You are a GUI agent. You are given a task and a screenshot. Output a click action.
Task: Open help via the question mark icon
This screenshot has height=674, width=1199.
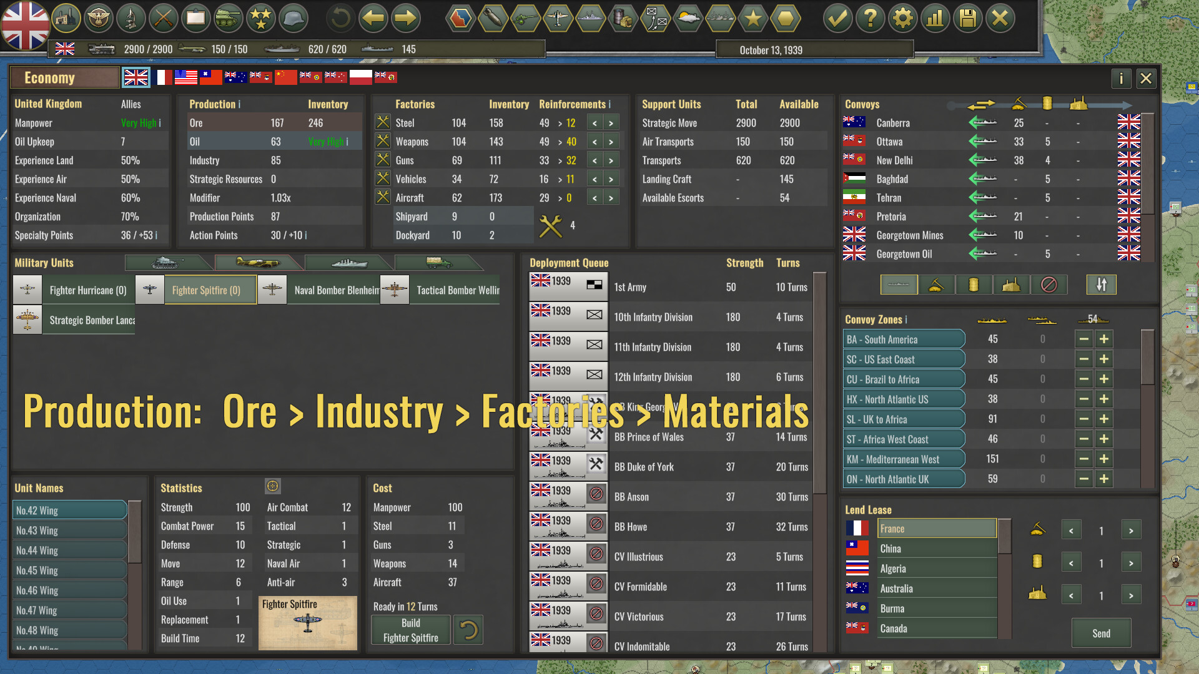870,18
